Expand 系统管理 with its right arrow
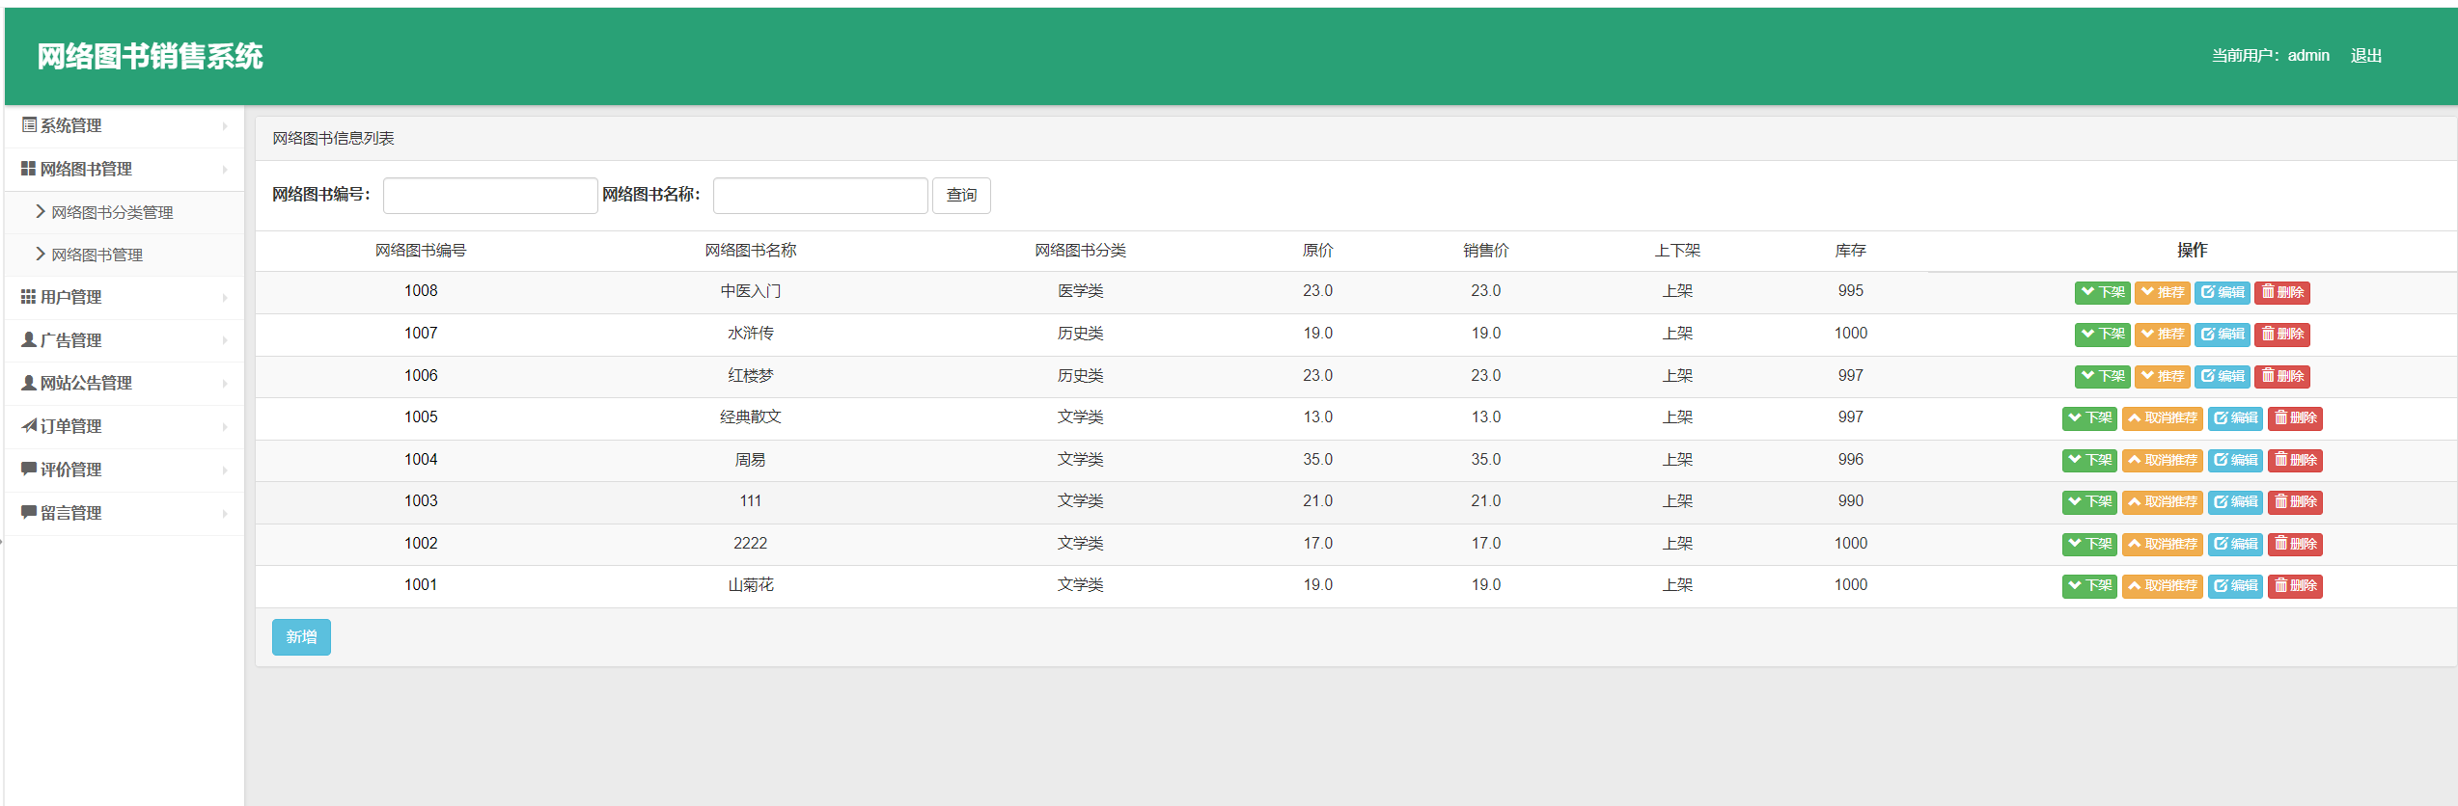The image size is (2458, 806). 225,126
